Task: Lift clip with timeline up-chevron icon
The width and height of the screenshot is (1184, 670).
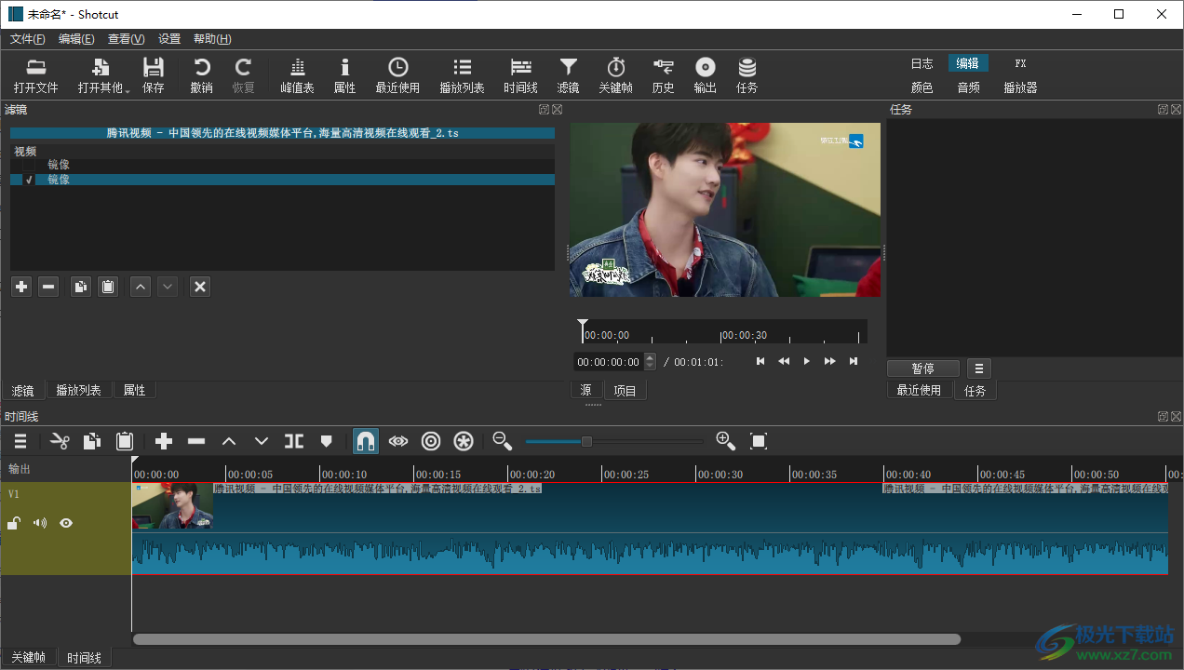Action: coord(229,441)
